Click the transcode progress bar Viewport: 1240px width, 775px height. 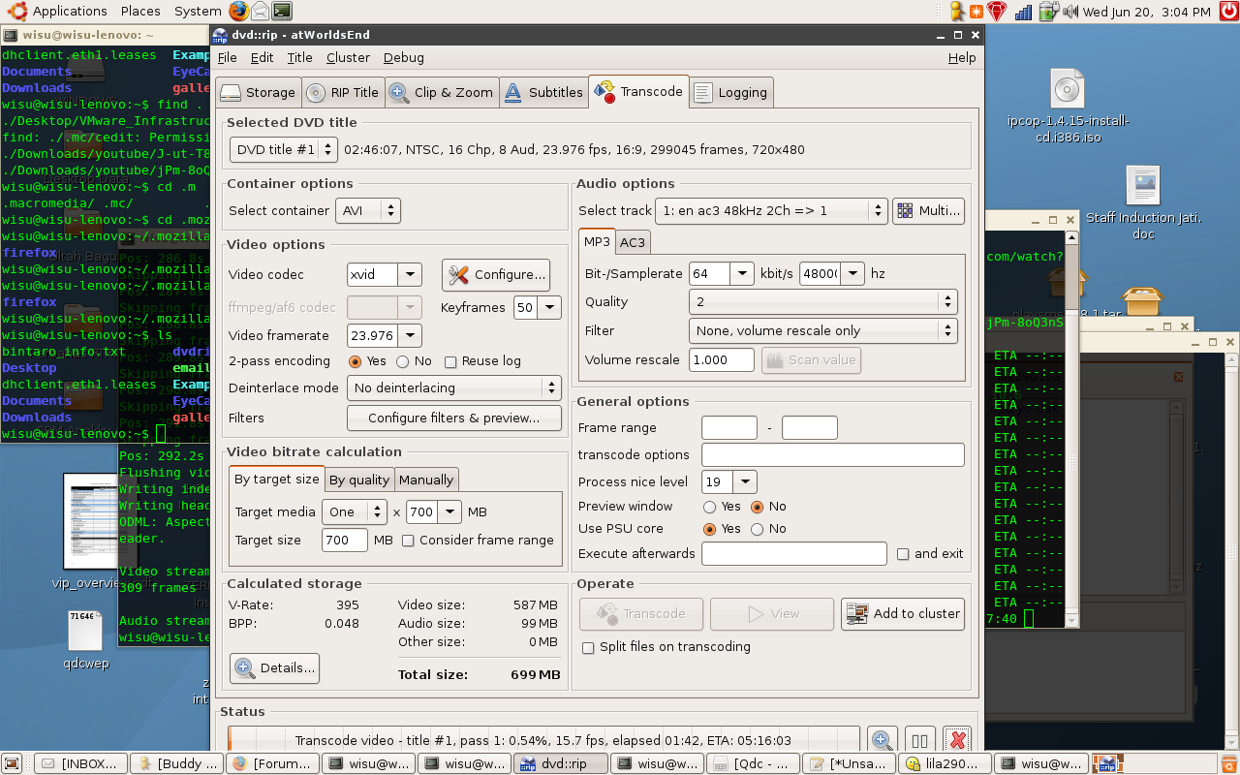pos(543,740)
